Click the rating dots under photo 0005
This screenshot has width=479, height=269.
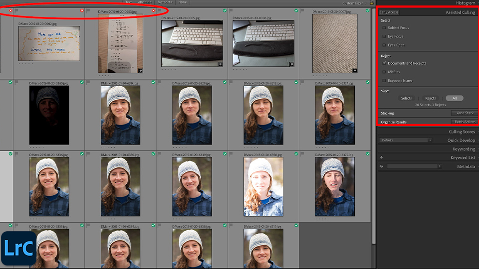pyautogui.click(x=169, y=70)
